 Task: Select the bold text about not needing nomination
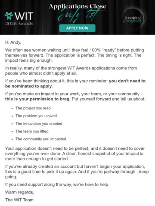click(x=75, y=84)
